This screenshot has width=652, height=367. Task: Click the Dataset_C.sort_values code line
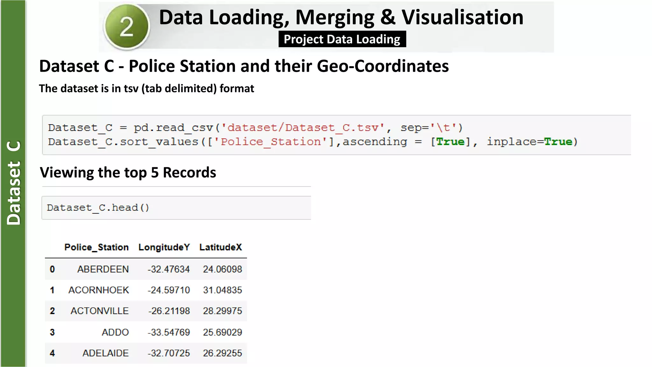(x=313, y=142)
